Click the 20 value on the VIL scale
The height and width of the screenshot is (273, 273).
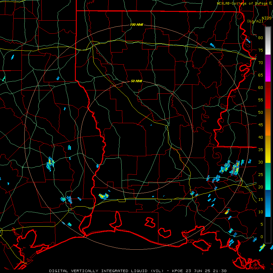261,187
